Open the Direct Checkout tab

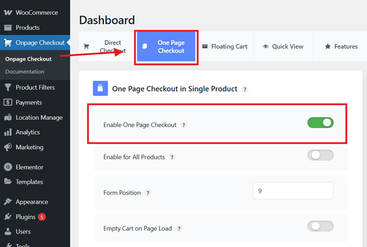(x=105, y=47)
